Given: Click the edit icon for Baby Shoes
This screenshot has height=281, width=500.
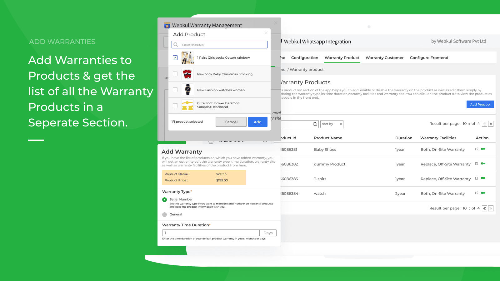Looking at the screenshot, I should coord(477,149).
